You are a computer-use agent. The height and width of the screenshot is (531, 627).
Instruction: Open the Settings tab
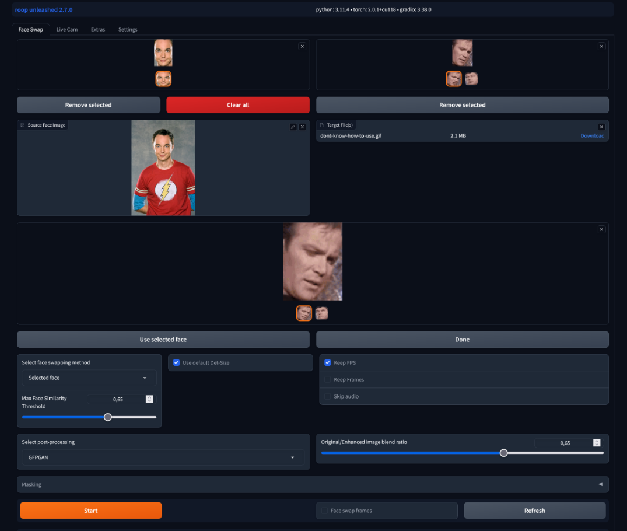(128, 29)
